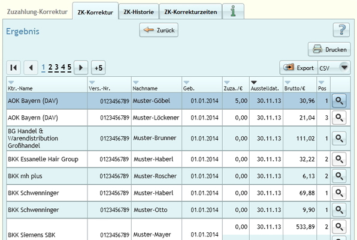Select the BKK mh plus cell
The height and width of the screenshot is (240, 357).
(x=47, y=176)
